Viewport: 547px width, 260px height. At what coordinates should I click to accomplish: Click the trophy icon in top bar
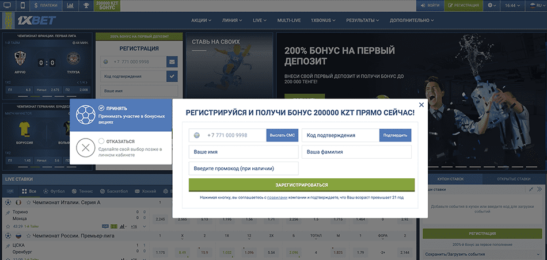click(x=86, y=6)
